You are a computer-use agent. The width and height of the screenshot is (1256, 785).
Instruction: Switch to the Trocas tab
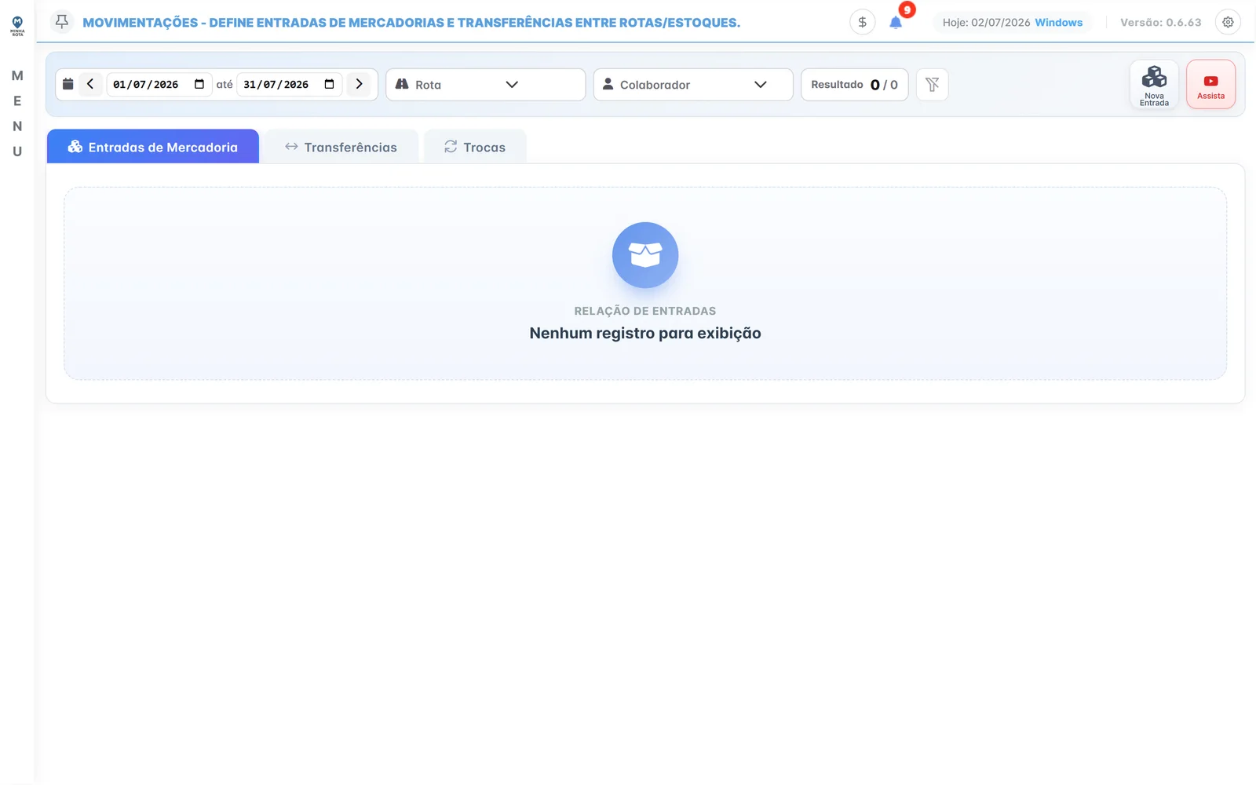475,147
